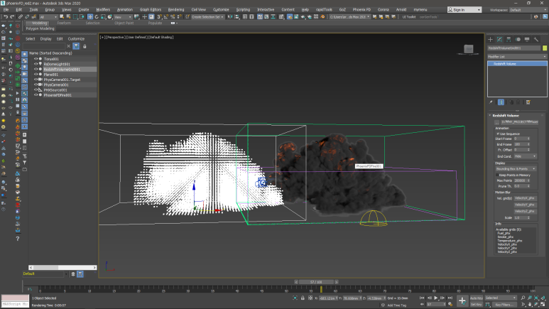The height and width of the screenshot is (309, 549).
Task: Open the Utilities command panel tab
Action: (535, 39)
